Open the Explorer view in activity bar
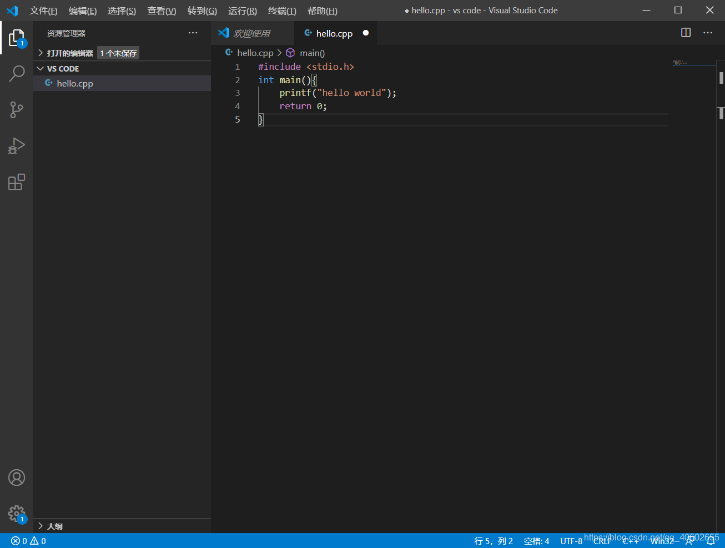This screenshot has height=548, width=725. pyautogui.click(x=17, y=38)
